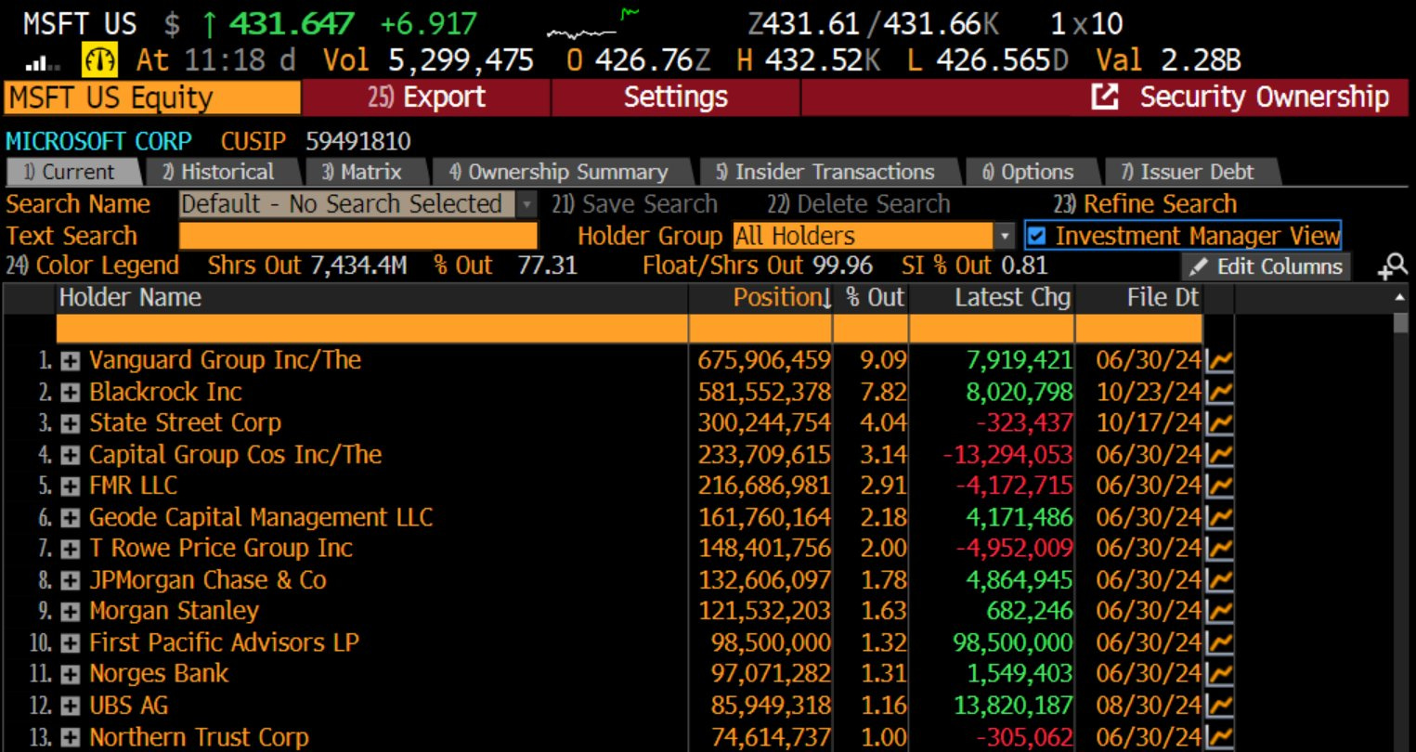Click the user search magnifier icon
The height and width of the screenshot is (752, 1416).
[1393, 266]
